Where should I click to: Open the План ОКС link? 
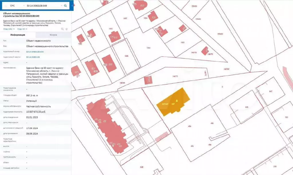[9, 29]
